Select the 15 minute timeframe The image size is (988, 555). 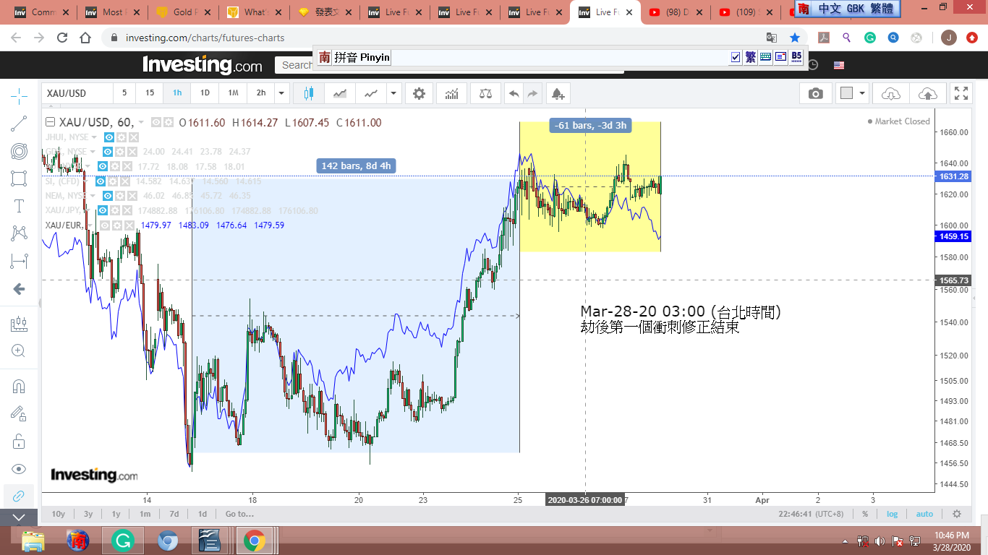pyautogui.click(x=150, y=93)
